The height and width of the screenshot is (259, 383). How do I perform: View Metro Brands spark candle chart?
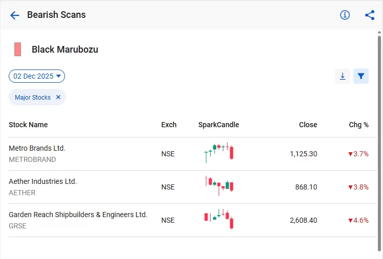click(x=219, y=153)
